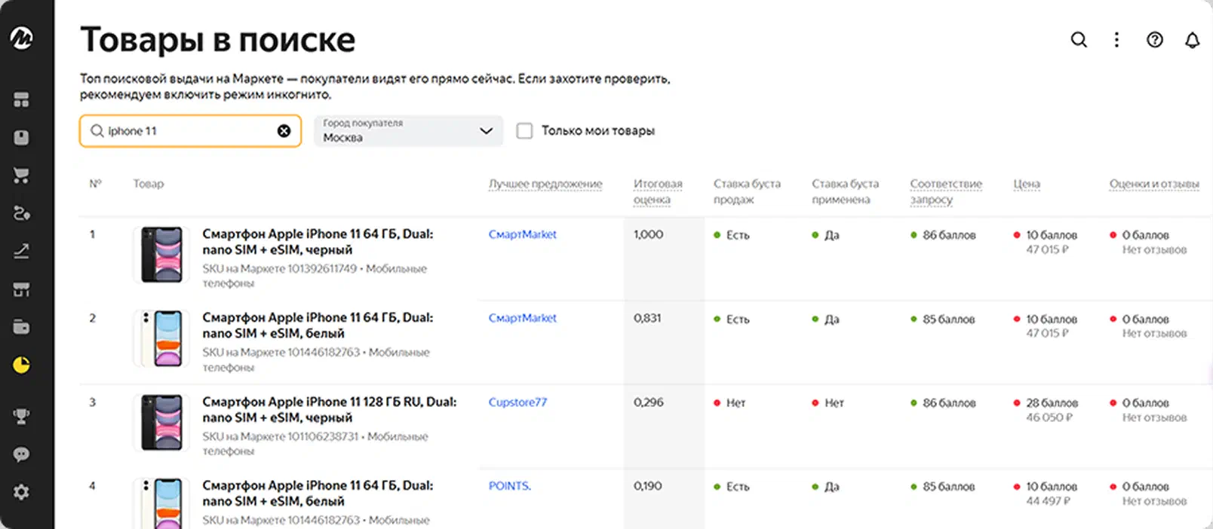Click 'Оценки и отзывы' column header
The width and height of the screenshot is (1213, 529).
(x=1153, y=184)
